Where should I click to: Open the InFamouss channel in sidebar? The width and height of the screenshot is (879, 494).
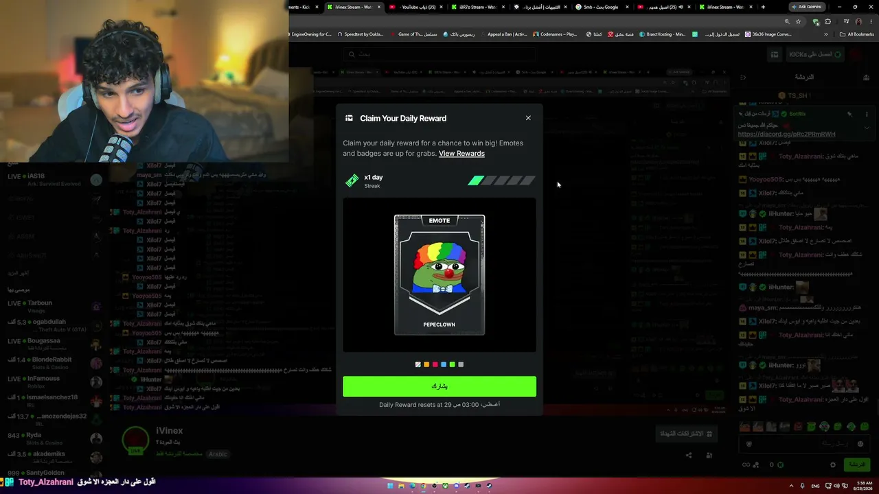pos(55,381)
